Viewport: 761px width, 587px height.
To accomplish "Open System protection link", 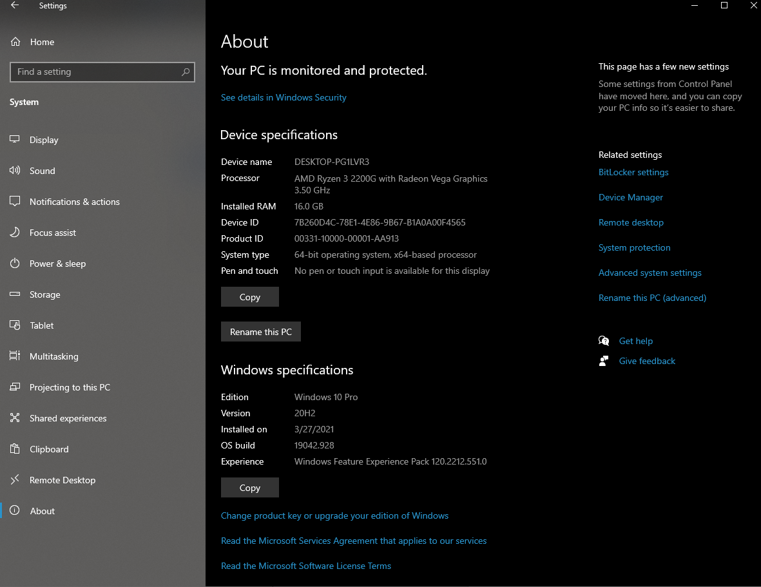I will coord(634,248).
